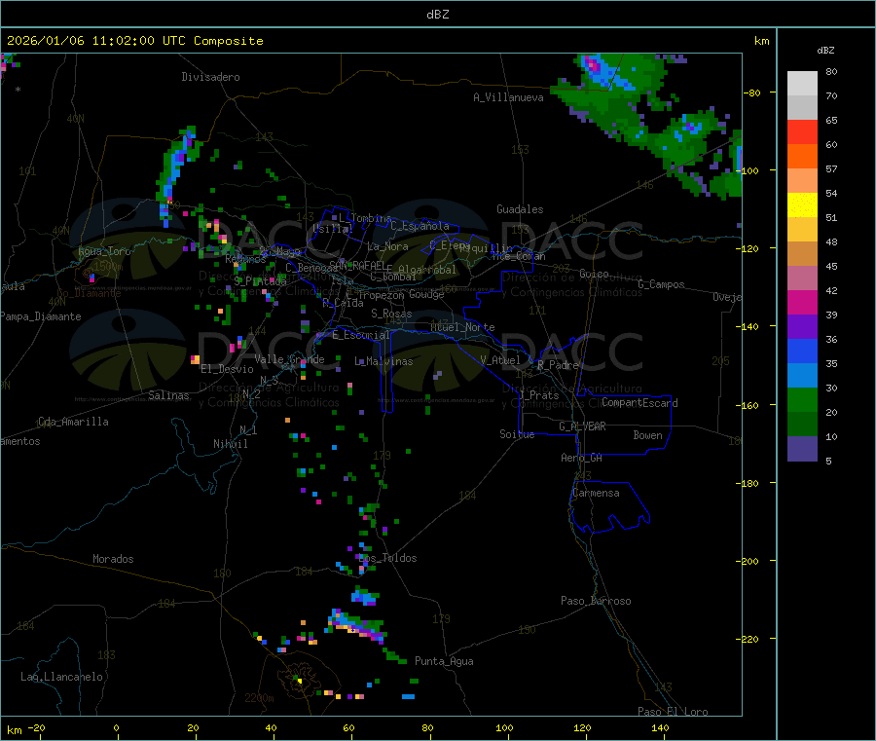Click the Paso_El_Loro map label
The width and height of the screenshot is (876, 741).
(674, 712)
